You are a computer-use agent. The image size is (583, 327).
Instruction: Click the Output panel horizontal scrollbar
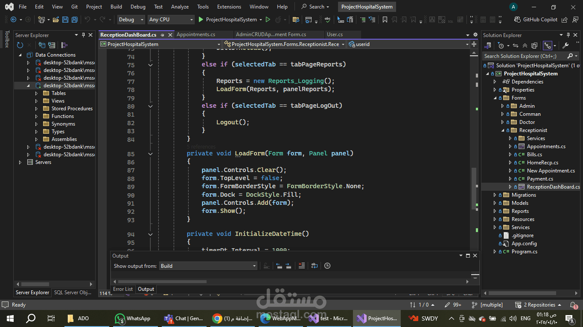(x=290, y=281)
